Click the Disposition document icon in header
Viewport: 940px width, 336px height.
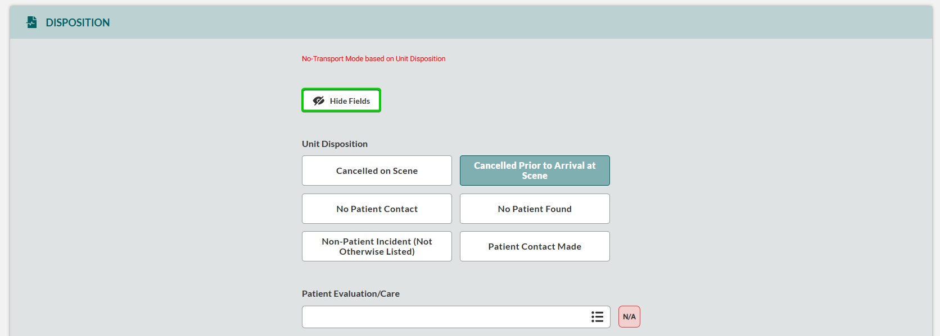coord(32,22)
